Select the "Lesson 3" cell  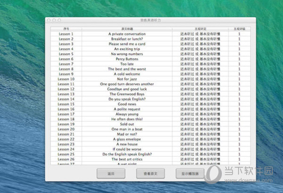point(66,44)
